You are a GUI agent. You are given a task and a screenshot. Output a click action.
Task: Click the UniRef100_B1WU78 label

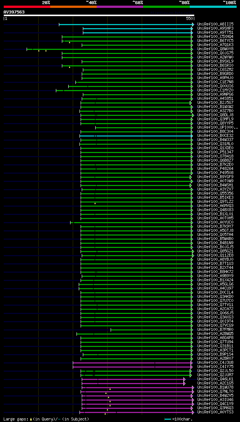[215, 387]
